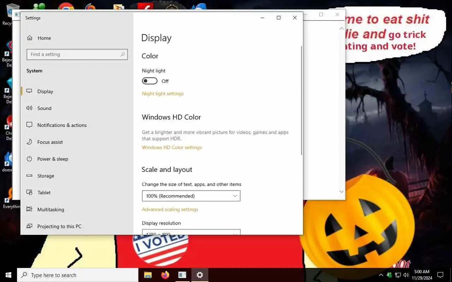Close the Settings window
The width and height of the screenshot is (452, 282).
(x=295, y=18)
